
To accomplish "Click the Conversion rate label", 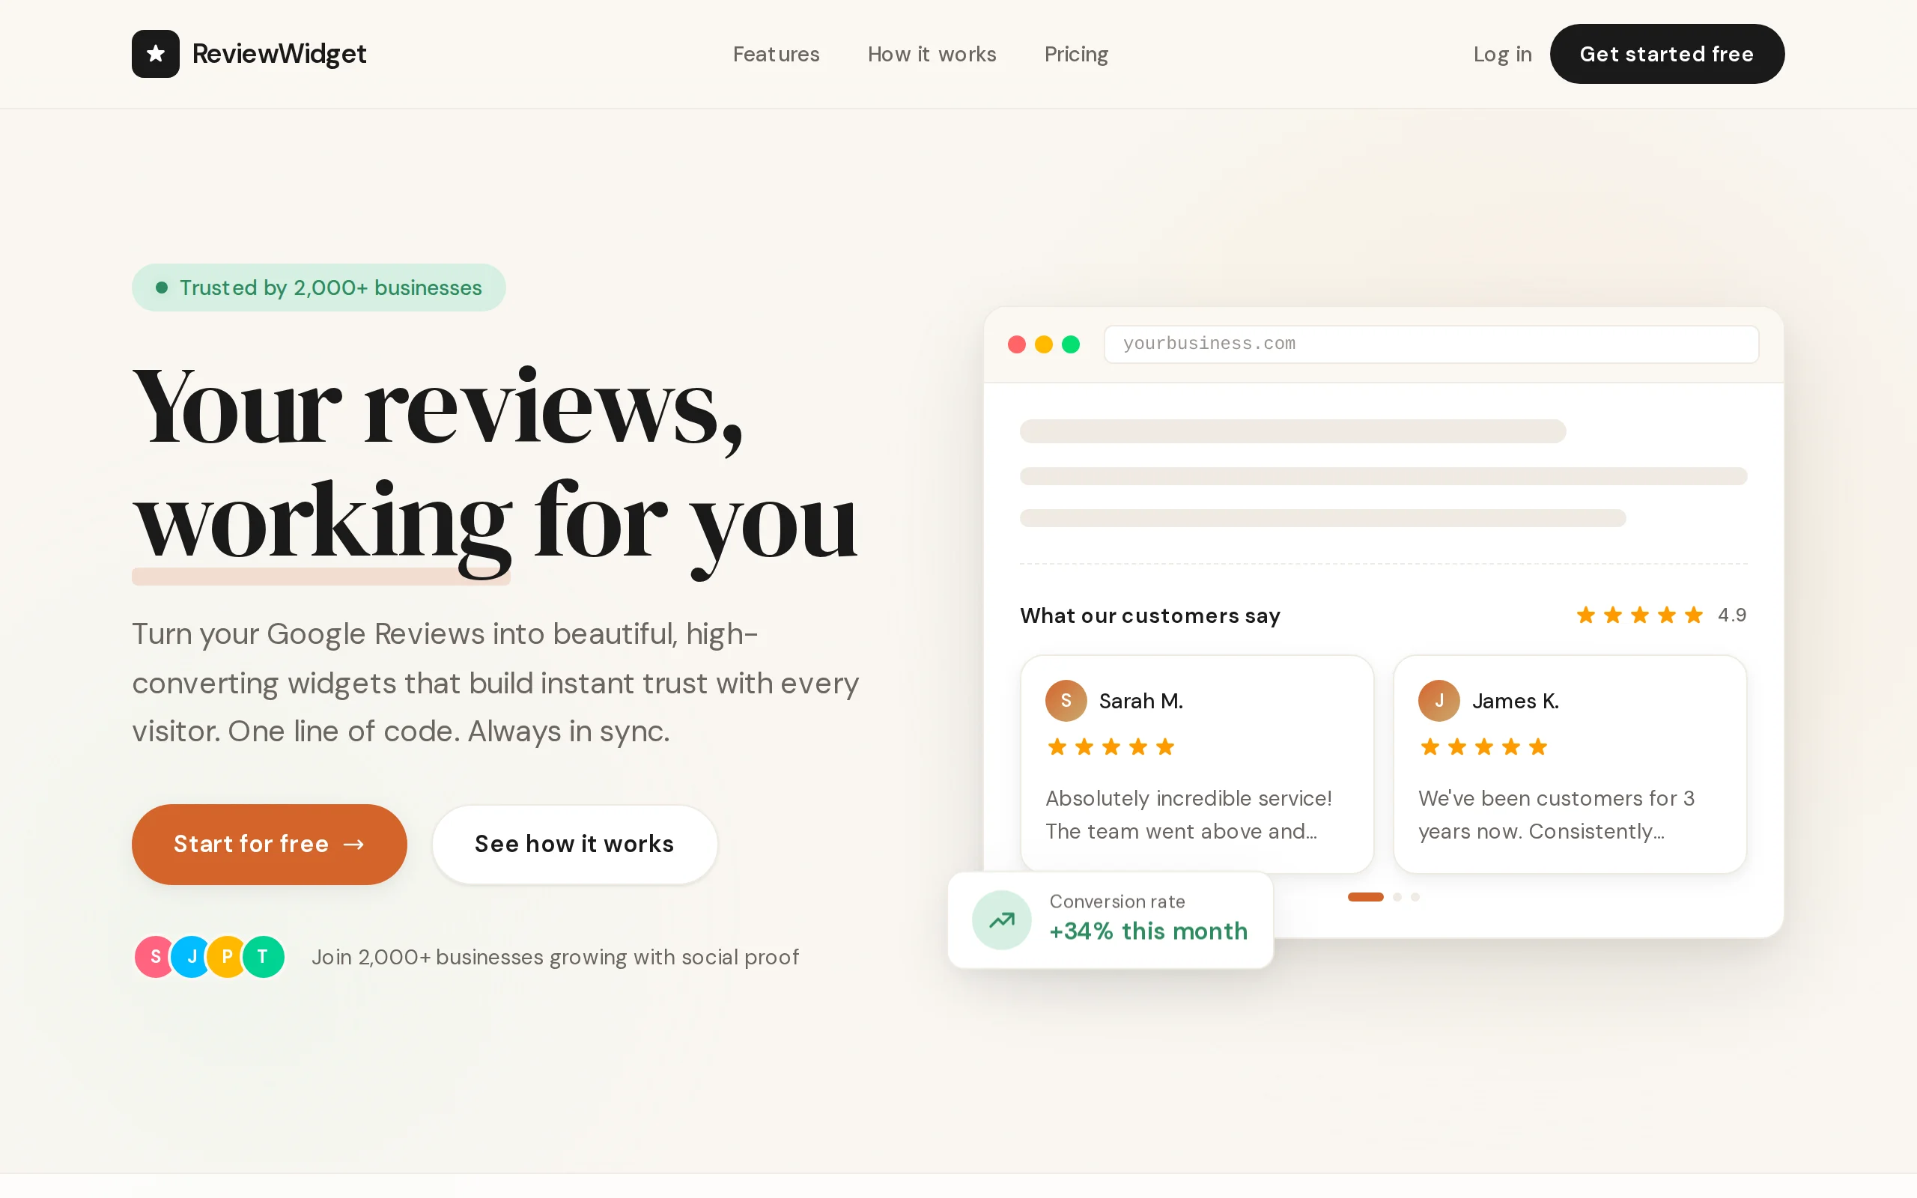I will [1117, 901].
